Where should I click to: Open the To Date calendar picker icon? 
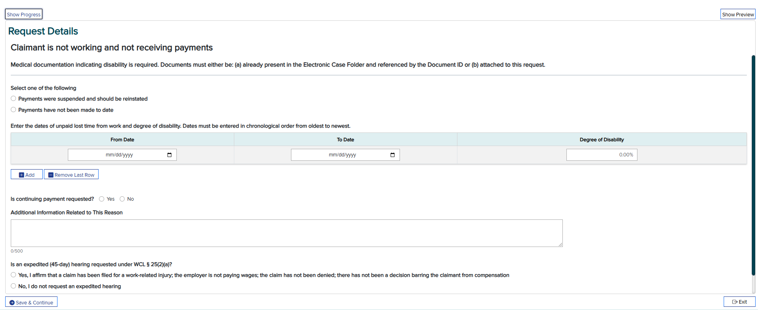(392, 155)
